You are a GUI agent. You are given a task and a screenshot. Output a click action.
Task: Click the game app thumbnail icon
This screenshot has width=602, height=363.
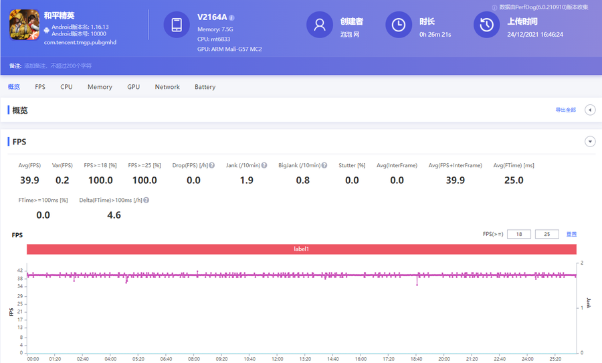[x=24, y=28]
